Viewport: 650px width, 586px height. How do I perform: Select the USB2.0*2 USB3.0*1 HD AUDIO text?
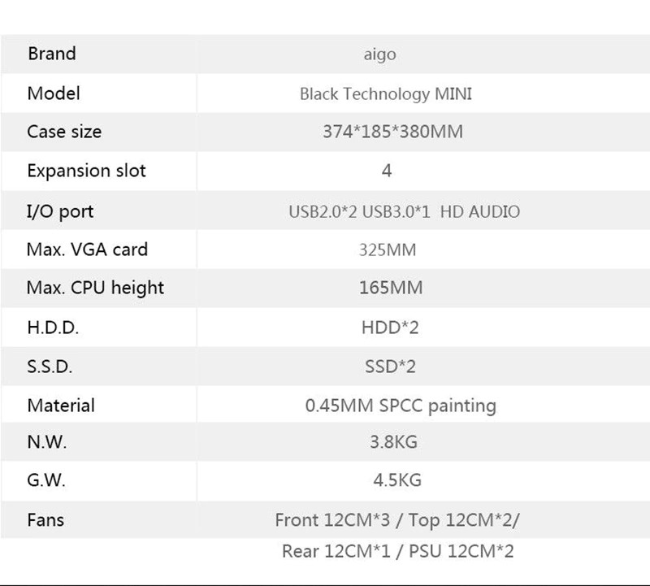pyautogui.click(x=404, y=212)
